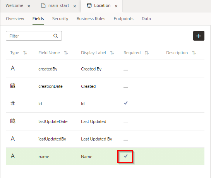The width and height of the screenshot is (211, 178).
Task: Sort by Description column arrows
Action: tap(194, 53)
